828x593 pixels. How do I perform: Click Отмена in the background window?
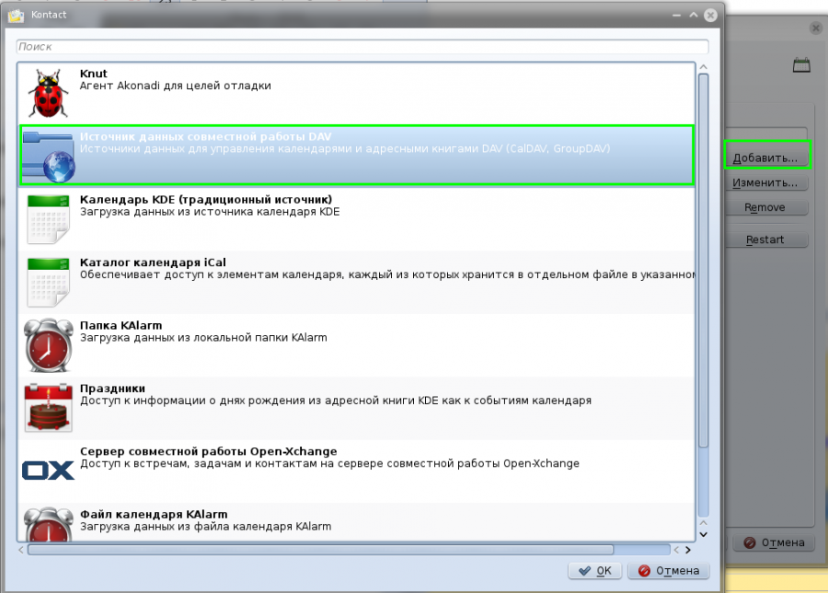(x=774, y=542)
